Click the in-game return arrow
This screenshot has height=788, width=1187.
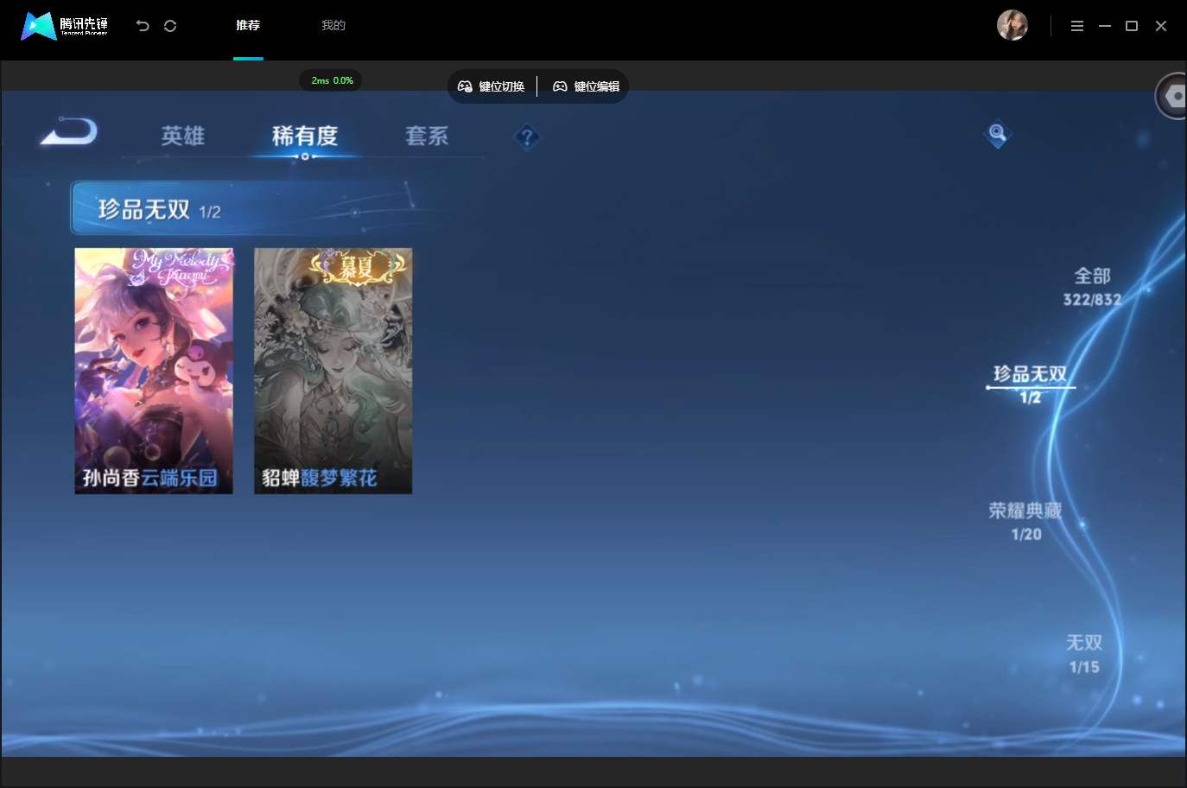(x=69, y=131)
